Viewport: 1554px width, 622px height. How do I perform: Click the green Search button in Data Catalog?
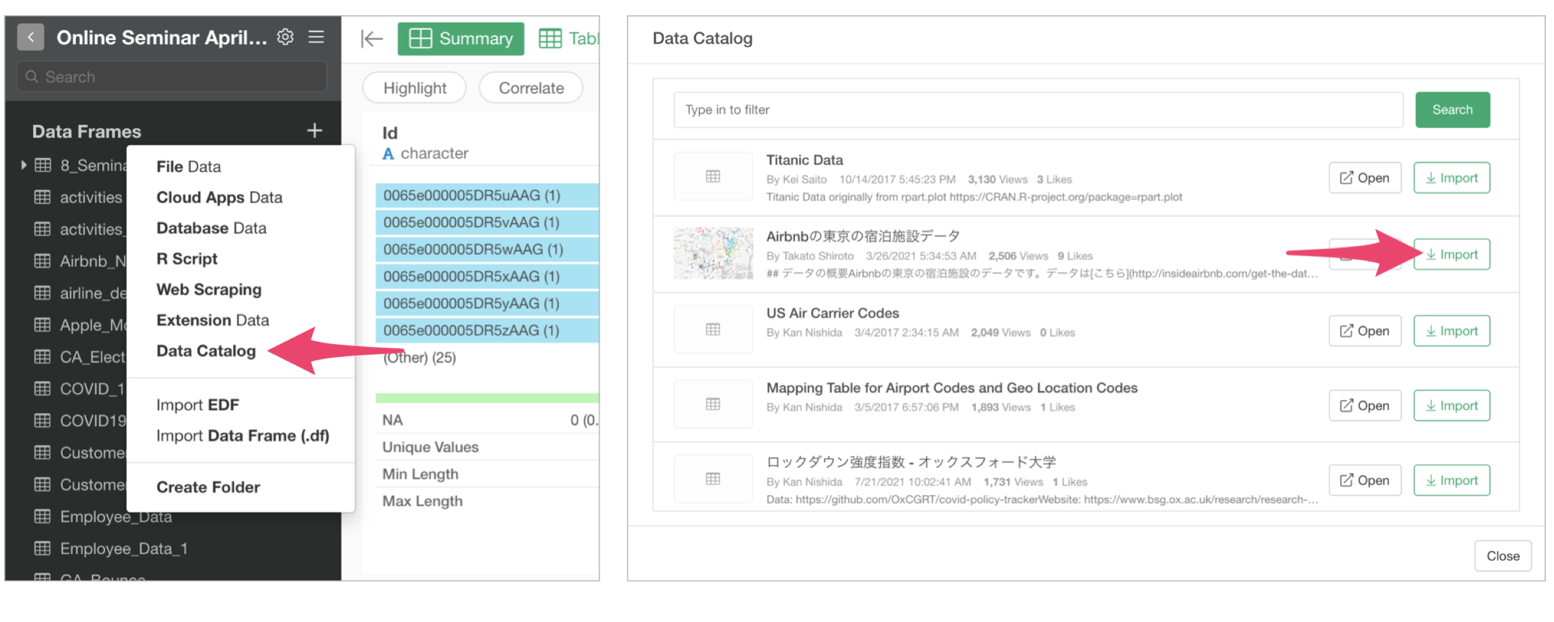coord(1452,110)
